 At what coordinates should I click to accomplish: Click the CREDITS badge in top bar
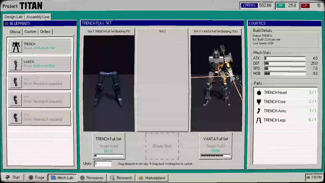(x=249, y=5)
